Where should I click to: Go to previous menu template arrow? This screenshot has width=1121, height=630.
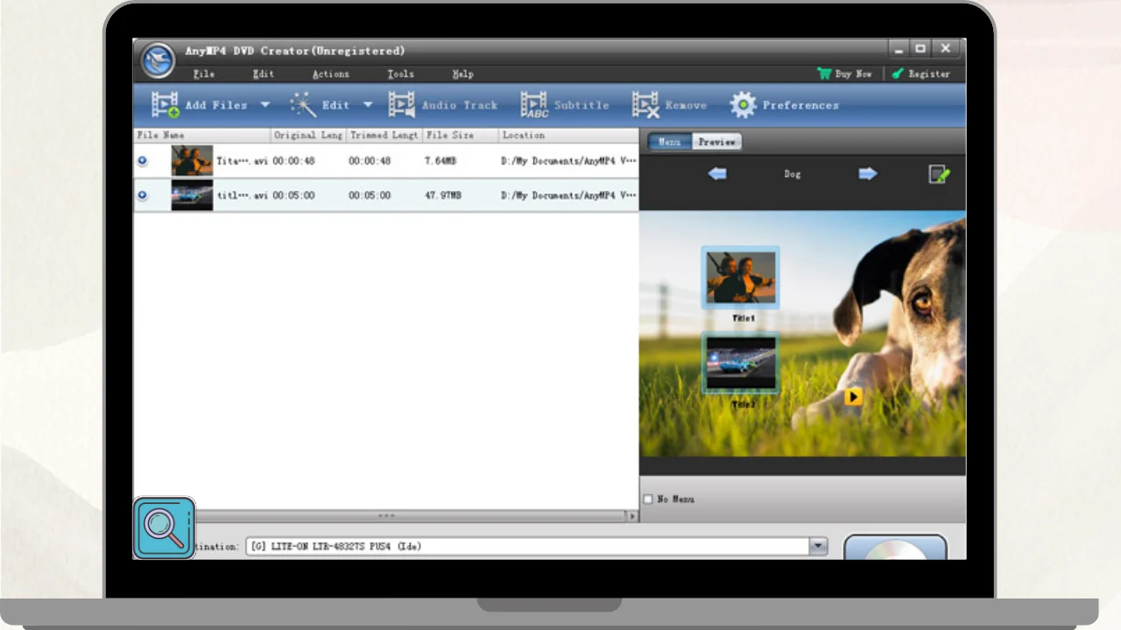coord(717,174)
